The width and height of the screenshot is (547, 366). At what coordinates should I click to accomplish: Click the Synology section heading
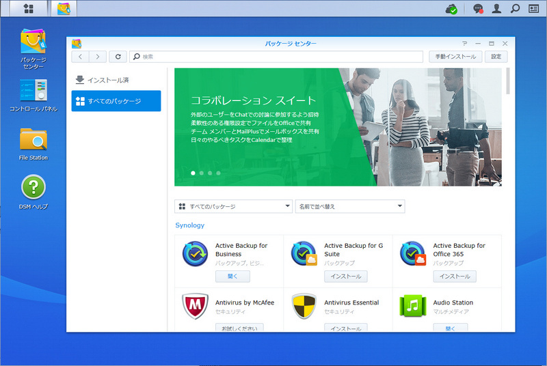click(190, 225)
